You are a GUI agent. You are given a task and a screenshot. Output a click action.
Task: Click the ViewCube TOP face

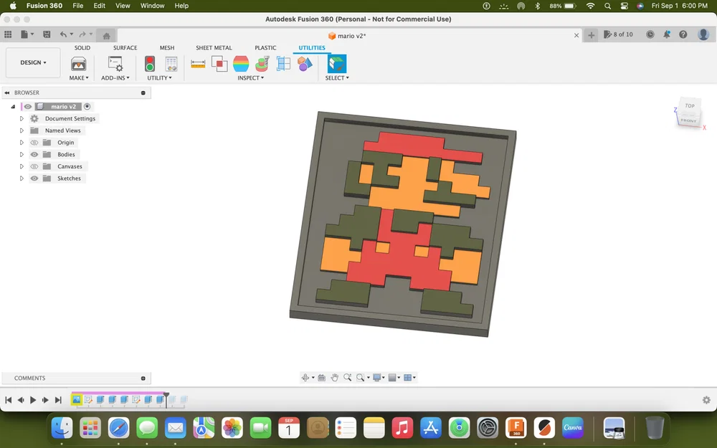click(x=690, y=105)
